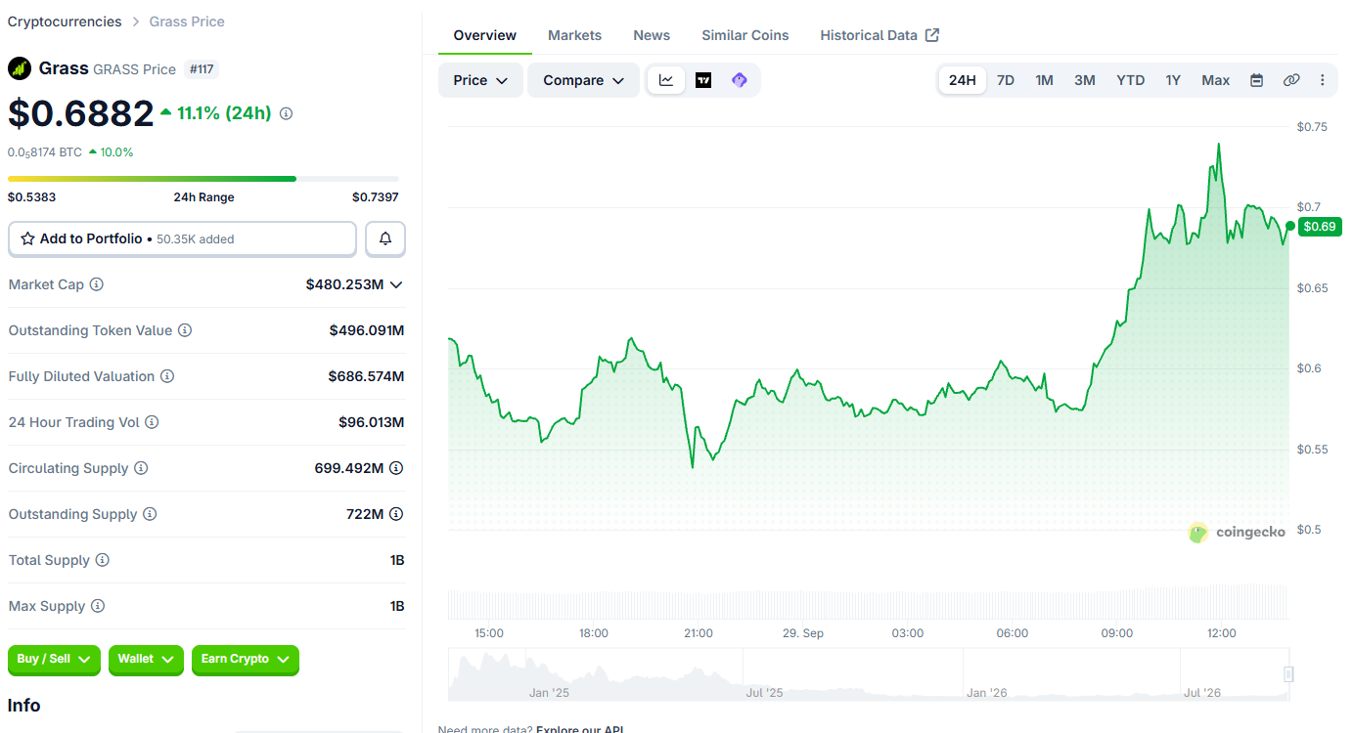Image resolution: width=1353 pixels, height=733 pixels.
Task: Click info icon beside 722M value
Action: coord(396,514)
